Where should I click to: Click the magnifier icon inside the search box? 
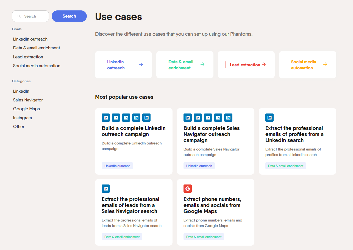click(19, 16)
